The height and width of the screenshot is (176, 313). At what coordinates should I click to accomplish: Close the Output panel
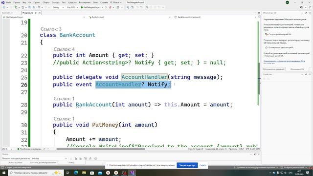tap(259, 154)
